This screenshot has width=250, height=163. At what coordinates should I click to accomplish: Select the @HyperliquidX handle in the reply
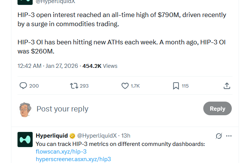point(97,136)
